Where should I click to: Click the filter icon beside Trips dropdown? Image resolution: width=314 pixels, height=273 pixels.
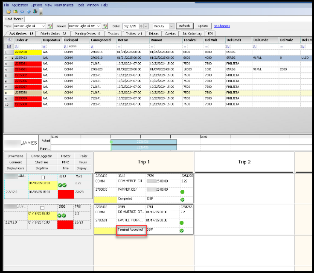click(50, 26)
